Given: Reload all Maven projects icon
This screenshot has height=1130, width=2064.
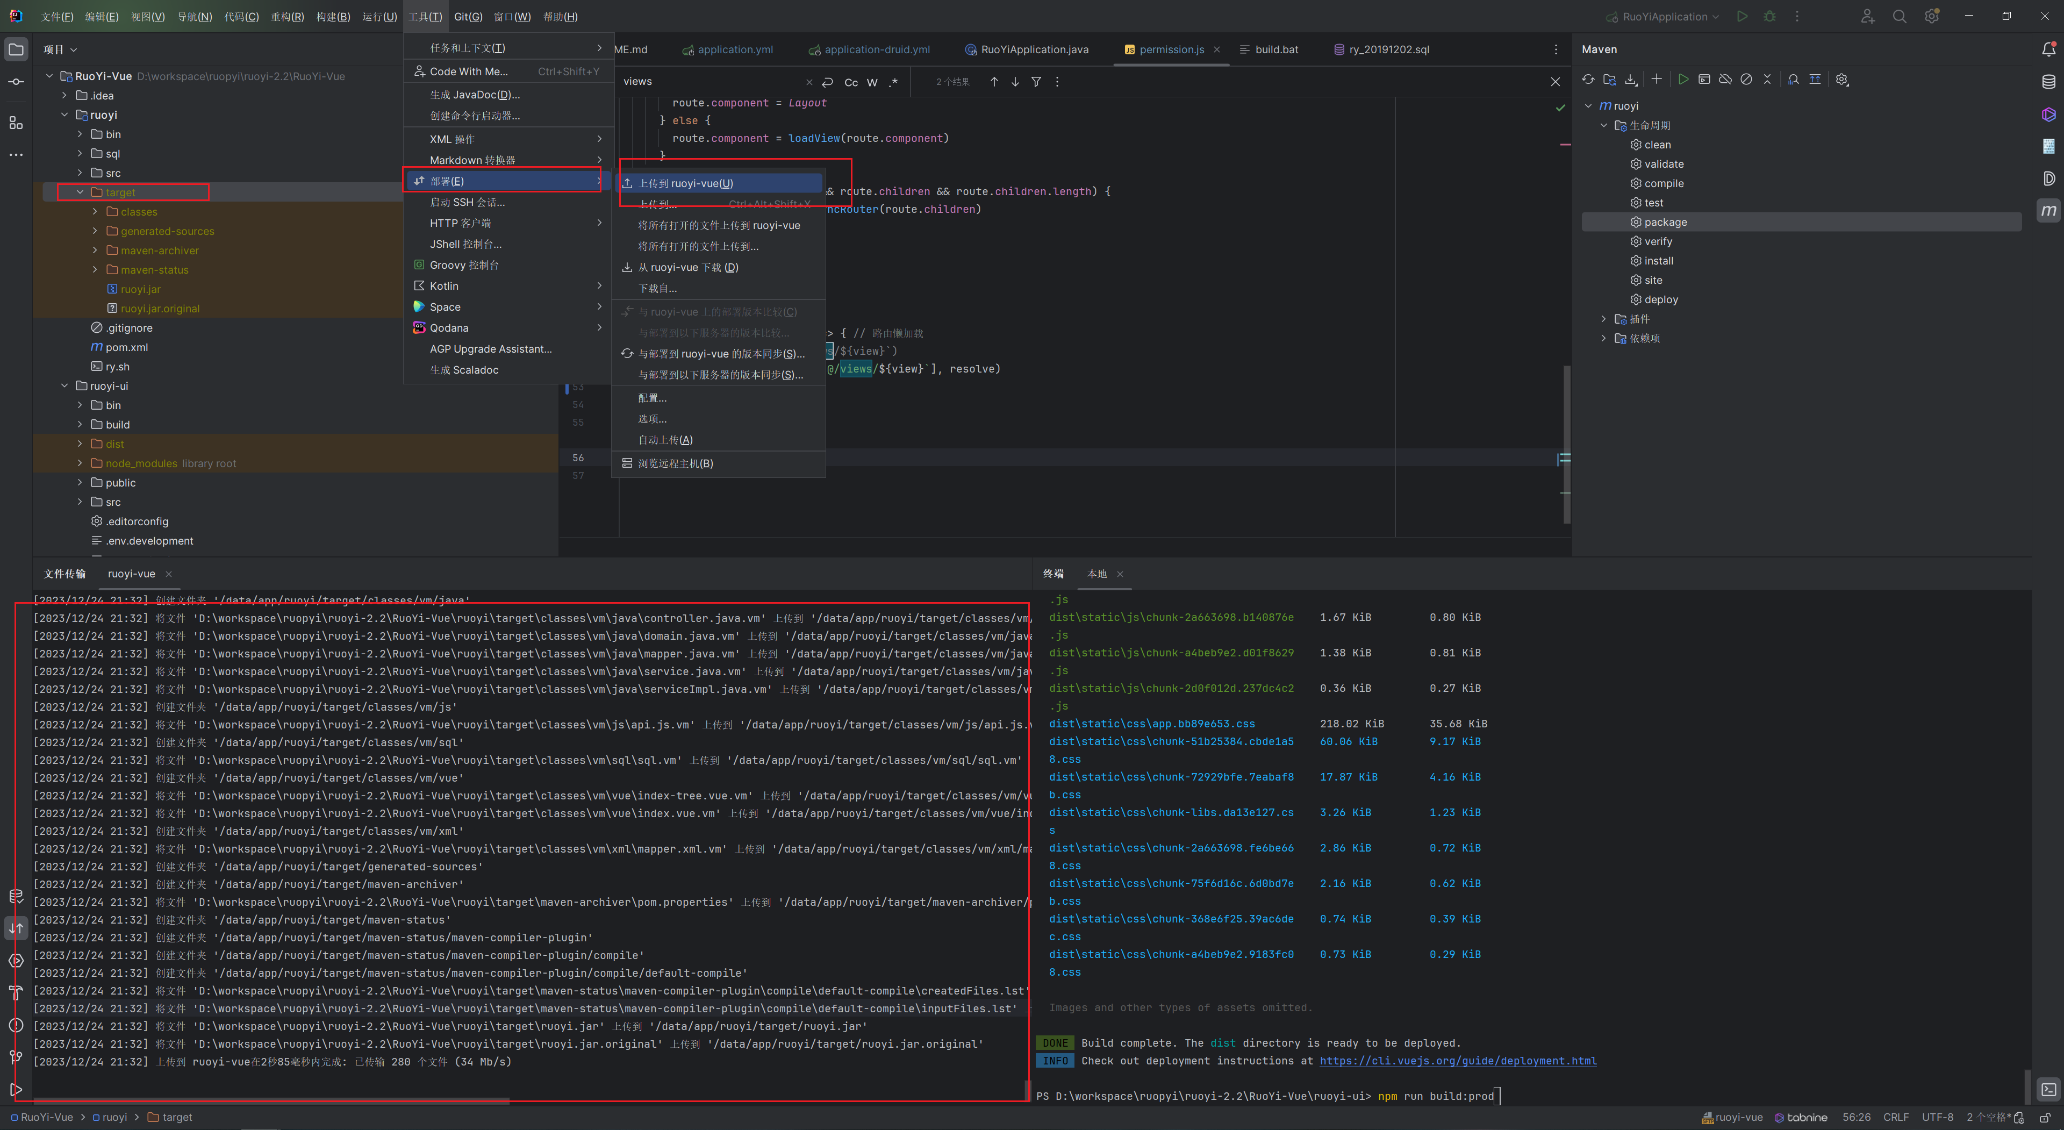Looking at the screenshot, I should click(x=1588, y=80).
